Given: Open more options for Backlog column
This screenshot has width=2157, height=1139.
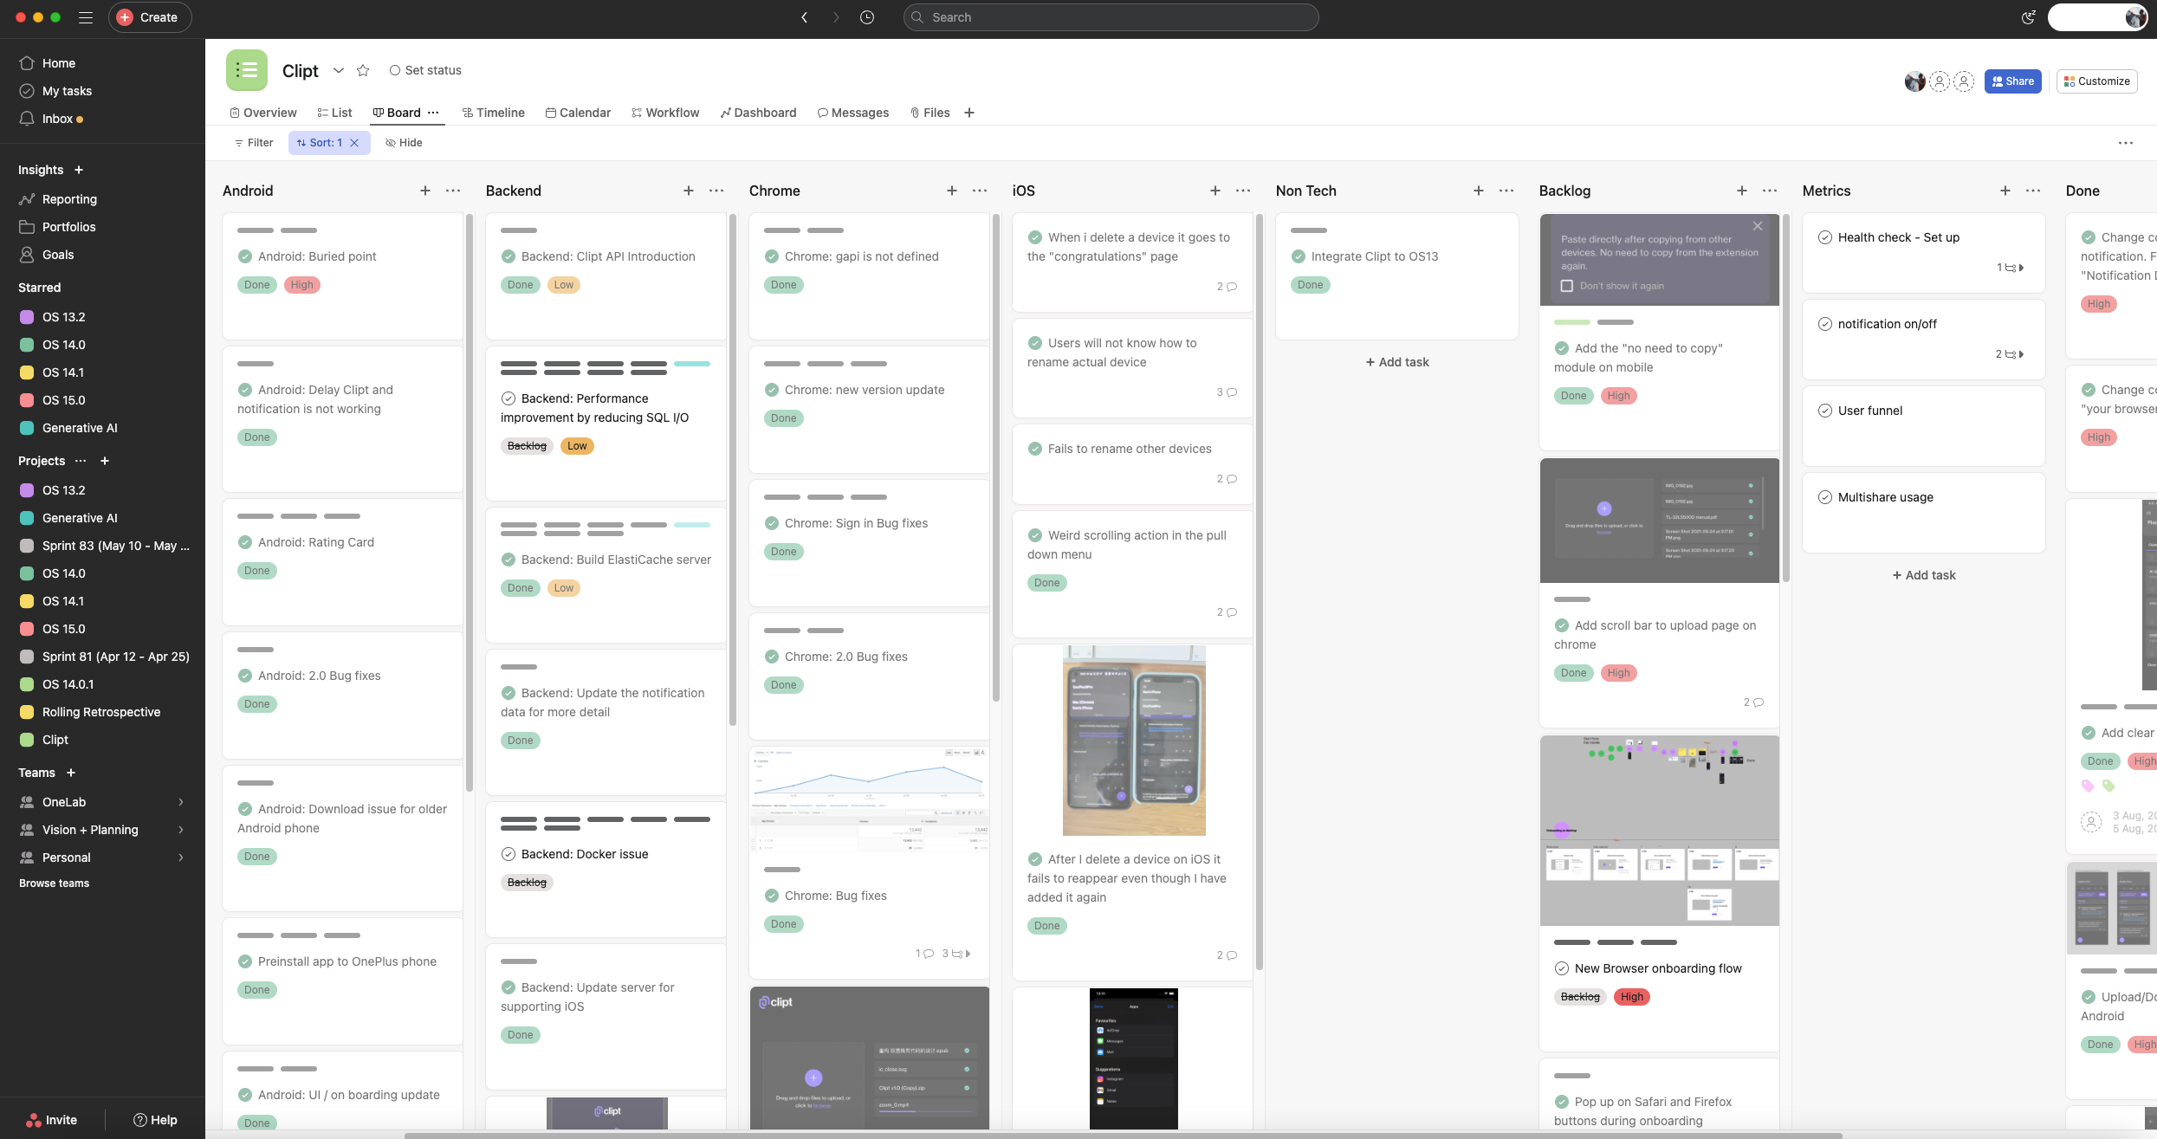Looking at the screenshot, I should point(1770,191).
